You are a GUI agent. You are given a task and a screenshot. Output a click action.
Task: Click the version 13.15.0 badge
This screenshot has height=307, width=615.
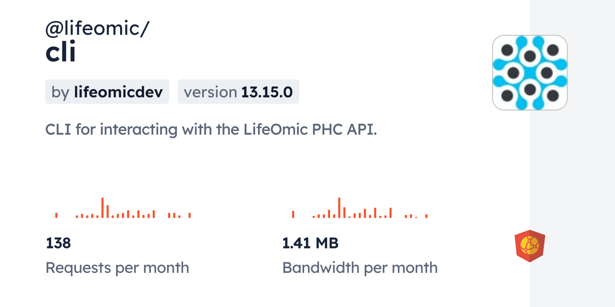pos(238,92)
